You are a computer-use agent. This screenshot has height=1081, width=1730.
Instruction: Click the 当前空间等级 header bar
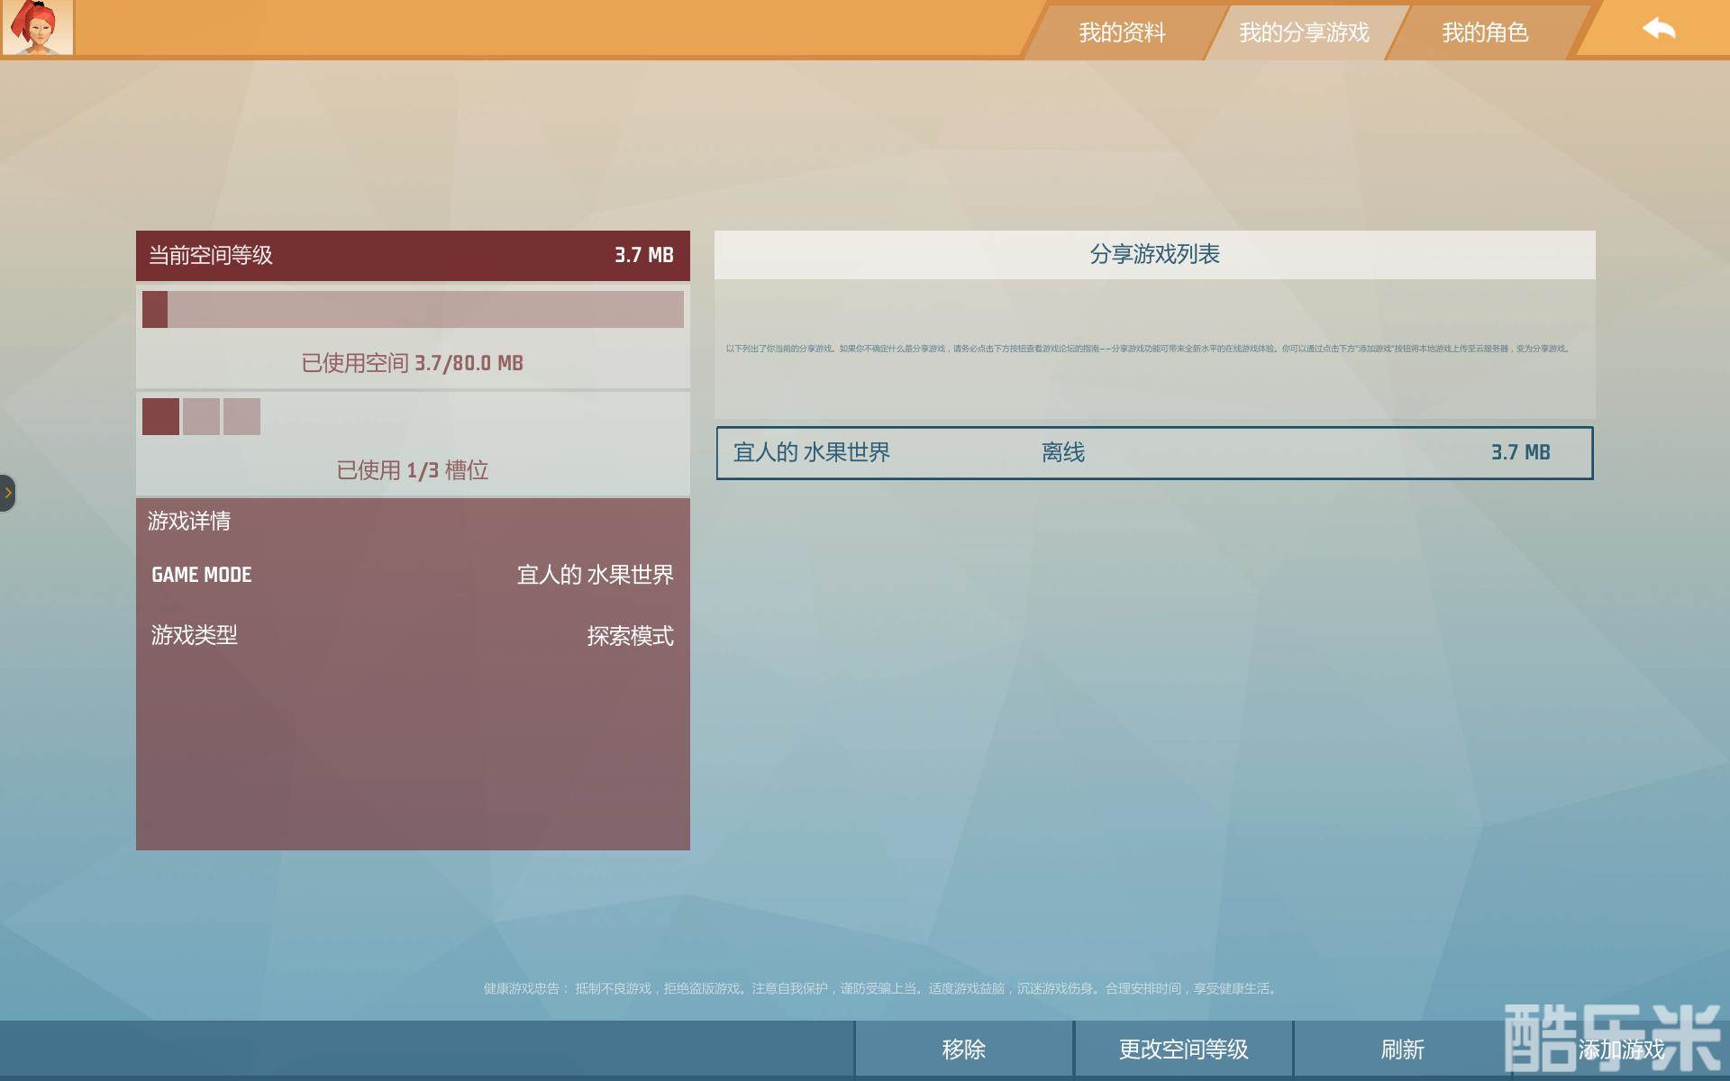[413, 255]
